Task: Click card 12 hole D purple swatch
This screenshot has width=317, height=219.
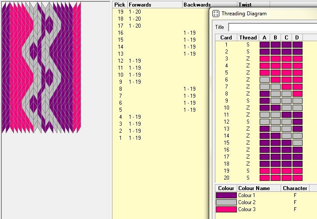Action: (297, 122)
